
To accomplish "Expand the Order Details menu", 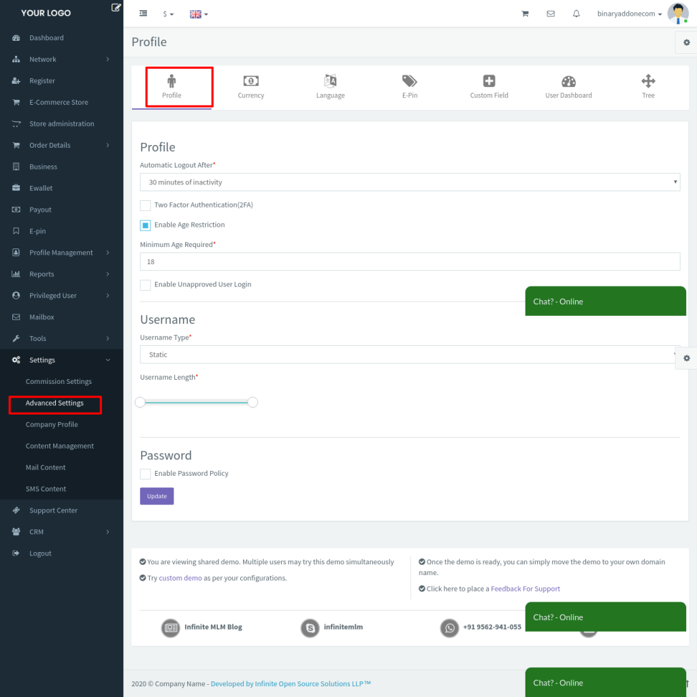I will (x=61, y=146).
